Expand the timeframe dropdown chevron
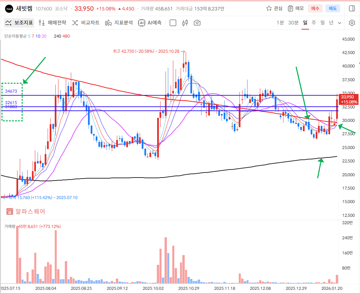The width and height of the screenshot is (360, 293). click(340, 23)
